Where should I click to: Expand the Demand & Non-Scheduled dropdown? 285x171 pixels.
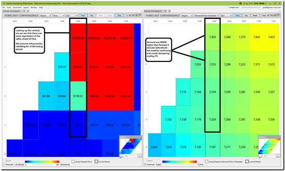207,16
